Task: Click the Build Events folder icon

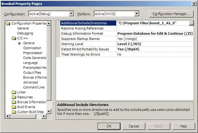Action: (14, 107)
